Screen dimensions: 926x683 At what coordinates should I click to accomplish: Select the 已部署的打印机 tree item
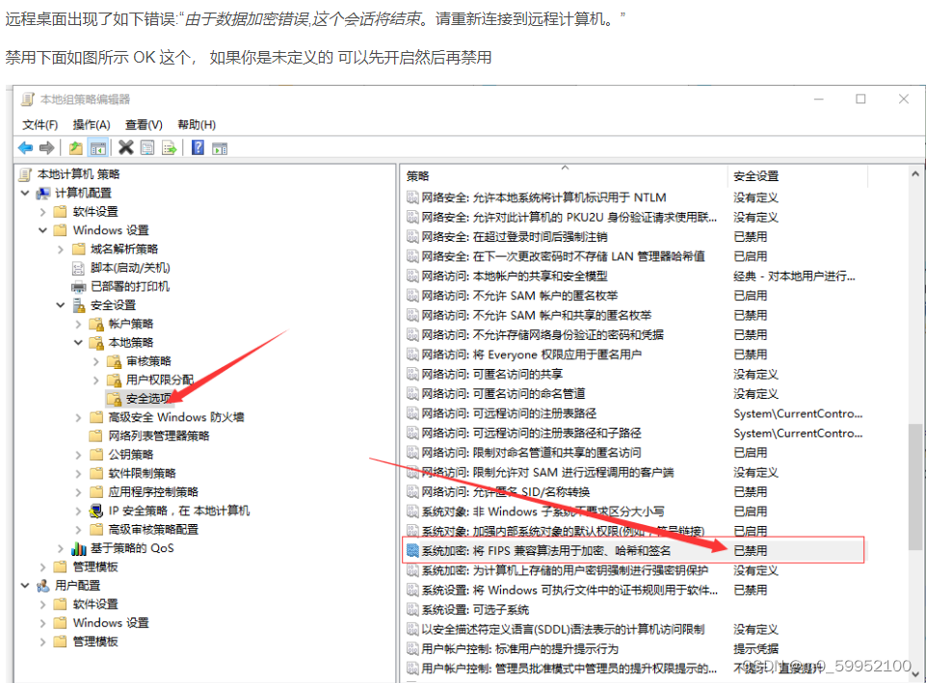click(130, 286)
